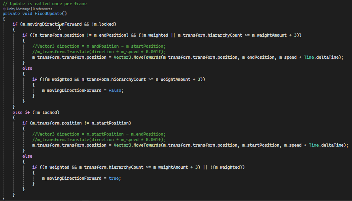
Task: Click 'hierarchyCount' in the 'if (!(m_weighted &&' line
Action: [129, 79]
